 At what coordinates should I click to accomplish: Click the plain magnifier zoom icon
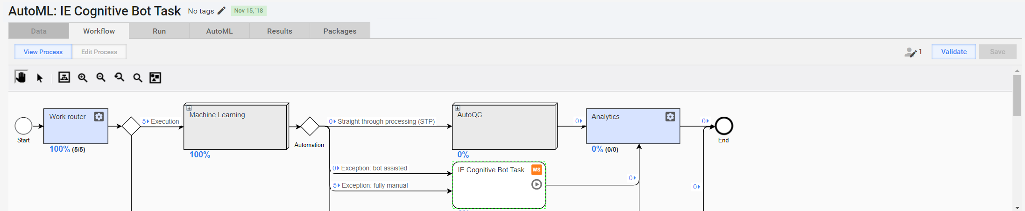(x=137, y=77)
